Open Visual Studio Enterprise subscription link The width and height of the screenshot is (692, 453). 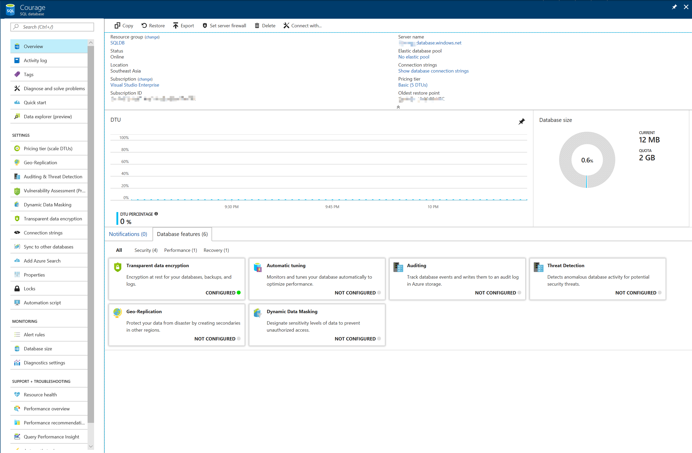click(135, 85)
